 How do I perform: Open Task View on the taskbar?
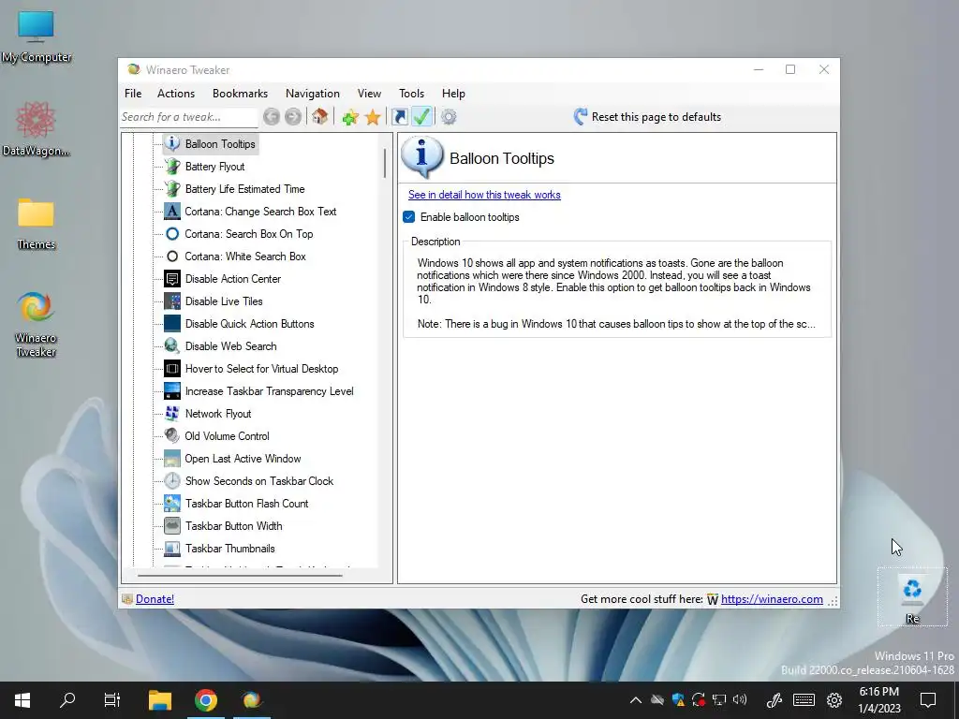(x=112, y=700)
